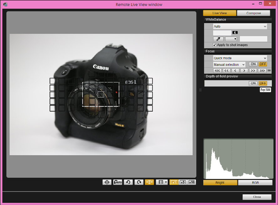The height and width of the screenshot is (205, 278).
Task: Click the grey center AF point
Action: (101, 94)
